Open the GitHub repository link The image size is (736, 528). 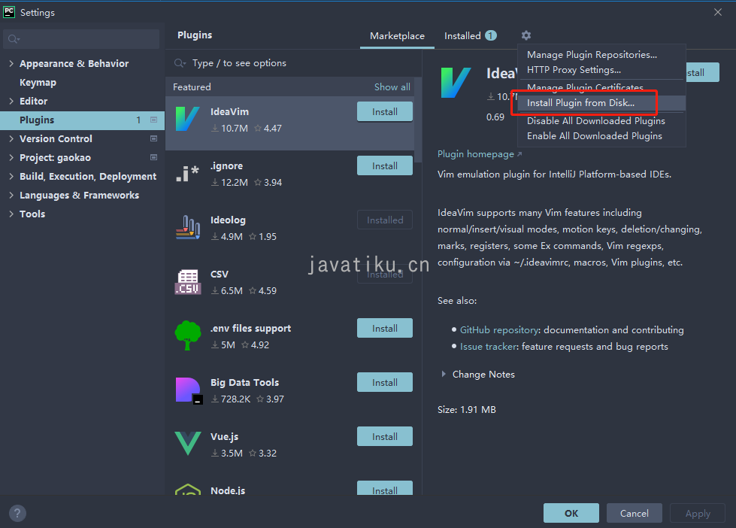point(499,329)
